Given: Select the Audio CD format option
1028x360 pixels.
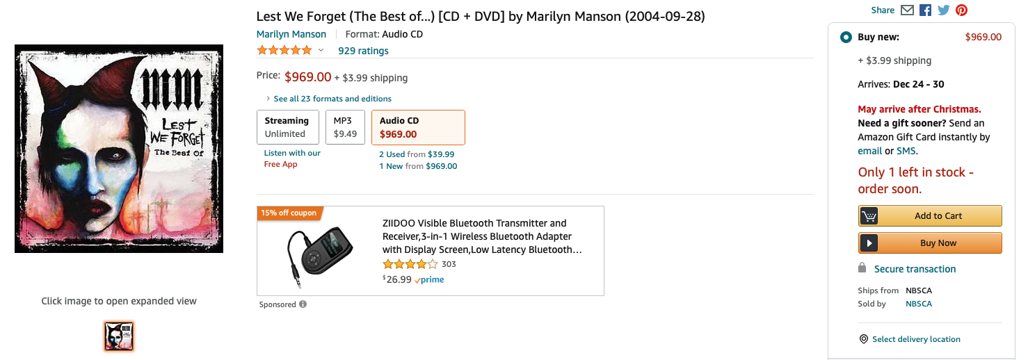Looking at the screenshot, I should pyautogui.click(x=418, y=127).
